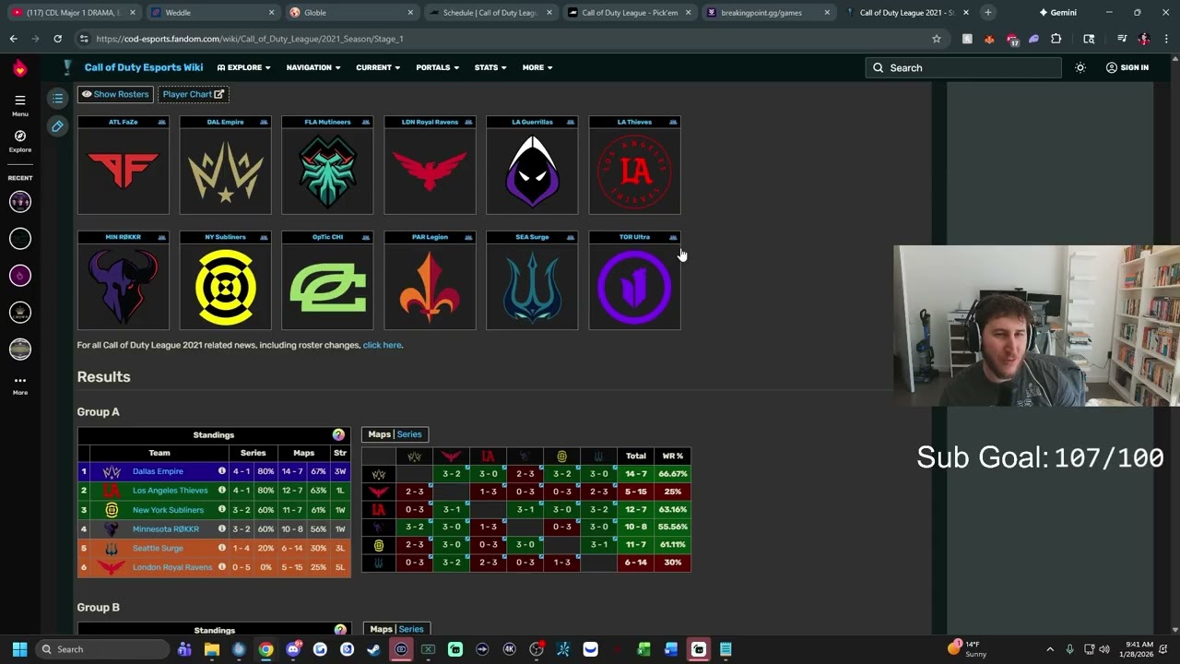Expand Dallas Empire info popup
The image size is (1180, 664).
pyautogui.click(x=221, y=471)
